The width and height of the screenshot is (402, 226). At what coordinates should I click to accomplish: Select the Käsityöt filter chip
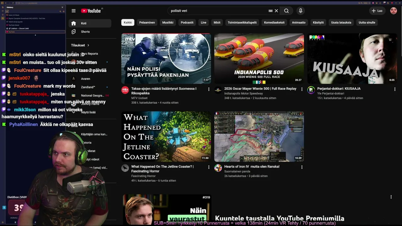pos(318,23)
